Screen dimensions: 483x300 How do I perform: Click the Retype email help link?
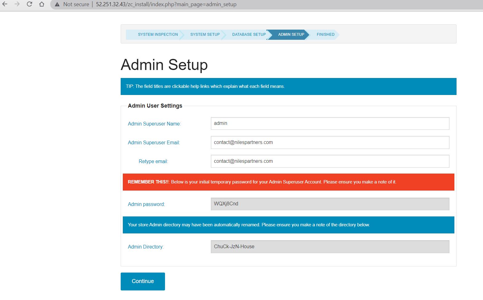tap(153, 161)
